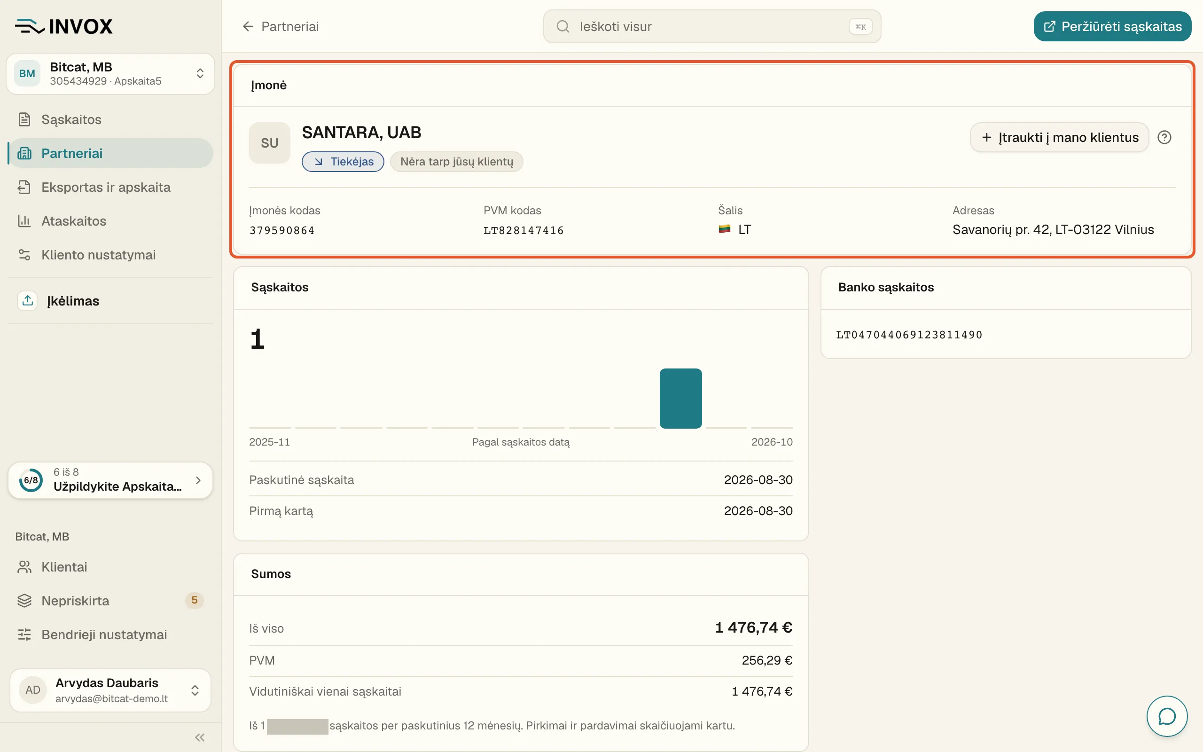Focus the Ieškoti visur search field
1203x752 pixels.
pos(712,26)
